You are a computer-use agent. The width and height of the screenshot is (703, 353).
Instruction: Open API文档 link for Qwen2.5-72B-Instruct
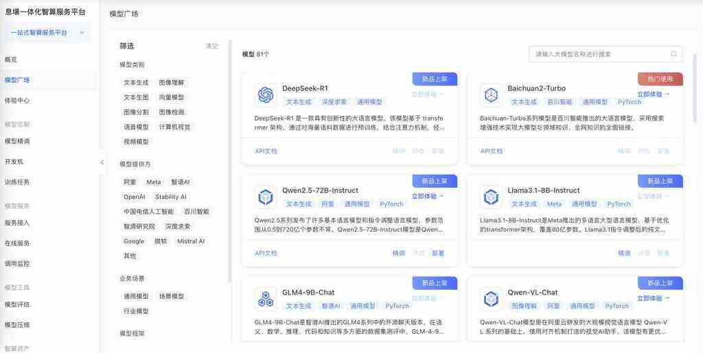click(266, 253)
